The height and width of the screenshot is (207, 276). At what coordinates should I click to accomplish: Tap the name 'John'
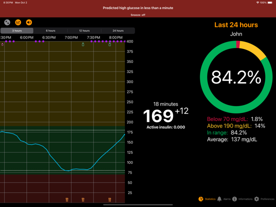[236, 34]
